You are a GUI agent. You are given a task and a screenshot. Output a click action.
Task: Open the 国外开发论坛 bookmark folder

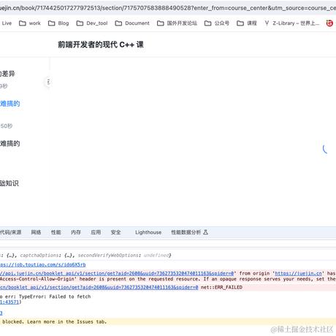coord(177,23)
